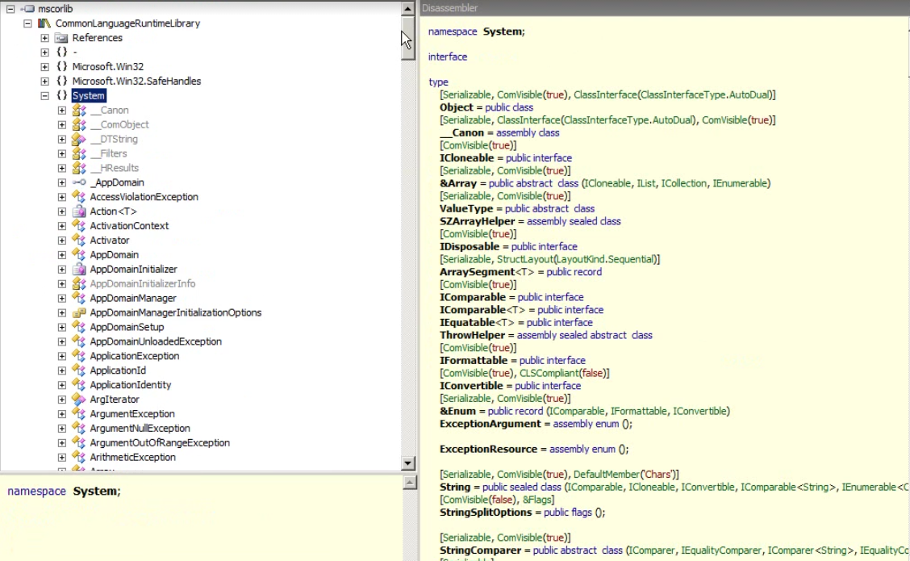Viewport: 910px width, 561px height.
Task: Click the AccessViolationException class icon
Action: coord(79,197)
